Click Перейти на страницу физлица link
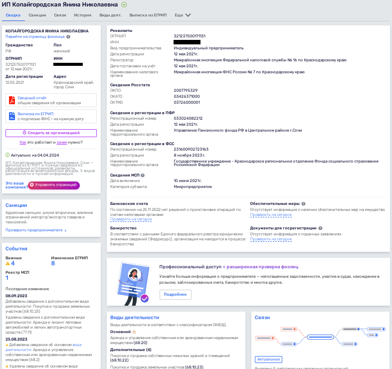Image resolution: width=392 pixels, height=369 pixels. pyautogui.click(x=35, y=37)
